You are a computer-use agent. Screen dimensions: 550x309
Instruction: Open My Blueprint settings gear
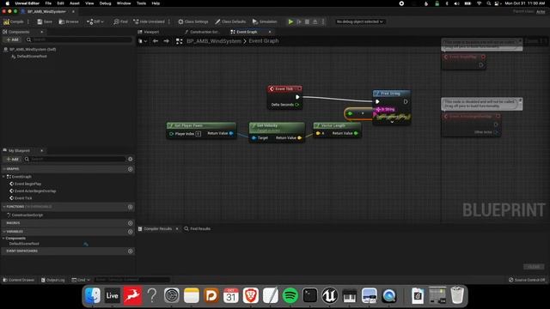[130, 159]
